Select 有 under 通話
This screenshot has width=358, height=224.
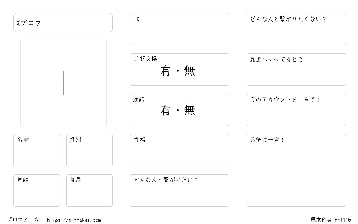click(x=165, y=111)
